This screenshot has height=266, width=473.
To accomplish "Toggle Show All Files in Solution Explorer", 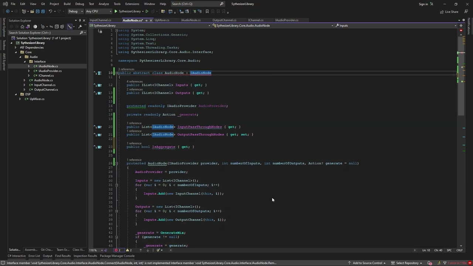I will point(62,27).
